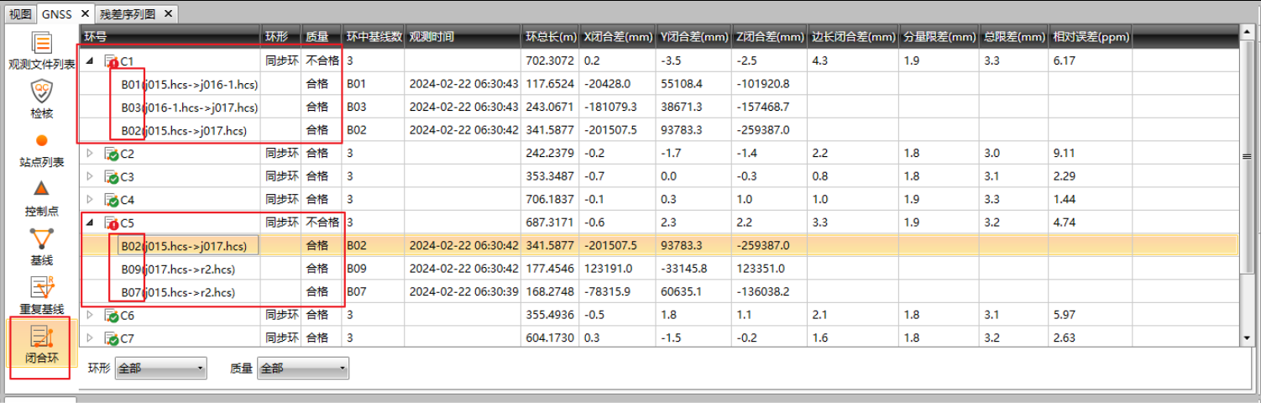Sort by the 相对误差(ppm) column header
This screenshot has width=1261, height=403.
(x=1091, y=37)
